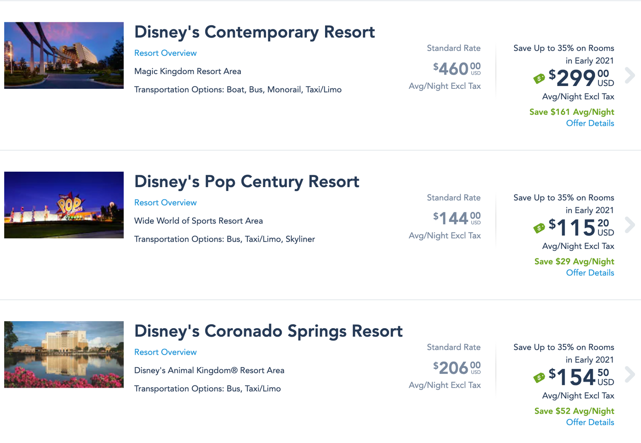View Offer Details for Pop Century savings
The image size is (641, 443).
click(x=590, y=272)
